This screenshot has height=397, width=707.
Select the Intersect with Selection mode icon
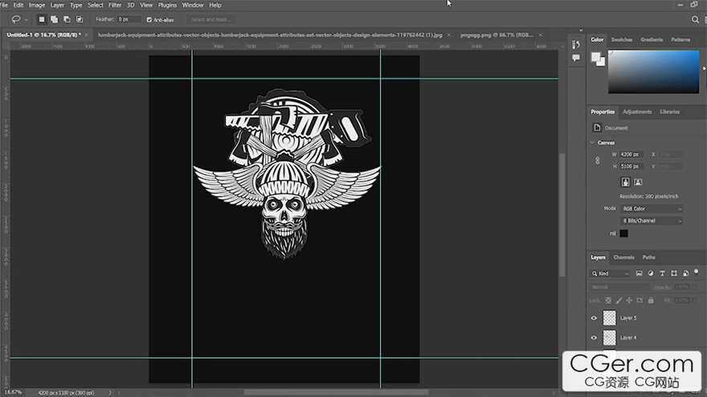pos(80,18)
